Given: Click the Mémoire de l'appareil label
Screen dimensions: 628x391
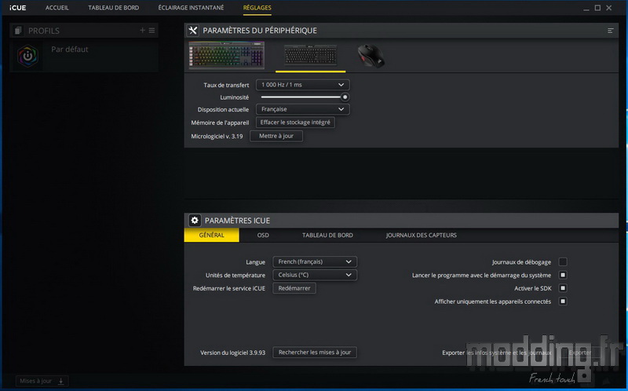Looking at the screenshot, I should 220,122.
